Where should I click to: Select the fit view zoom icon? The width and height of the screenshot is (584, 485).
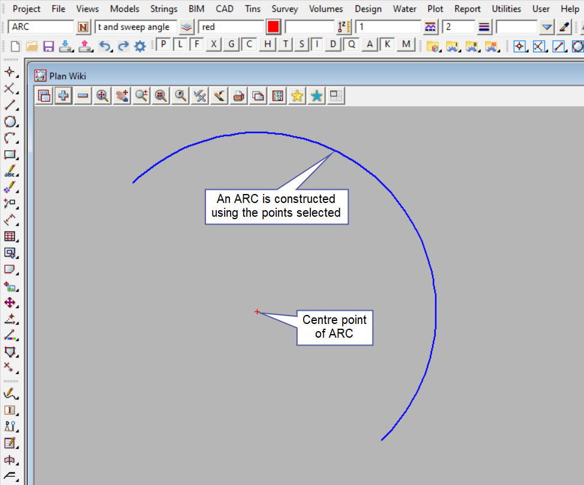[102, 96]
